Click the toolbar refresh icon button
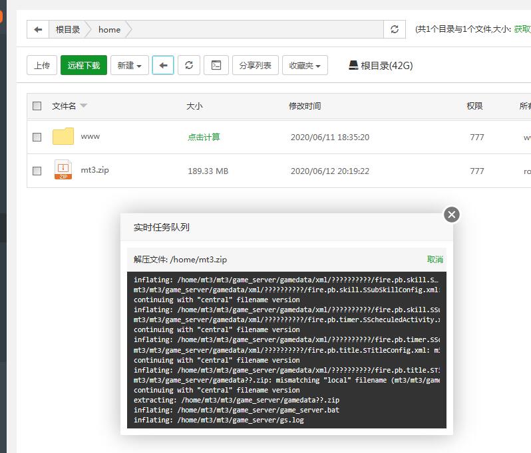The image size is (531, 453). (189, 65)
